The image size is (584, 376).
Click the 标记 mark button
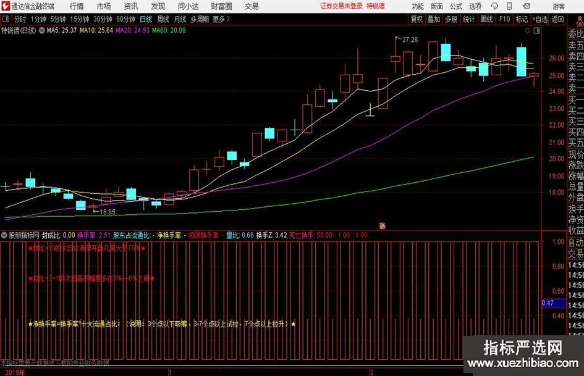click(522, 19)
